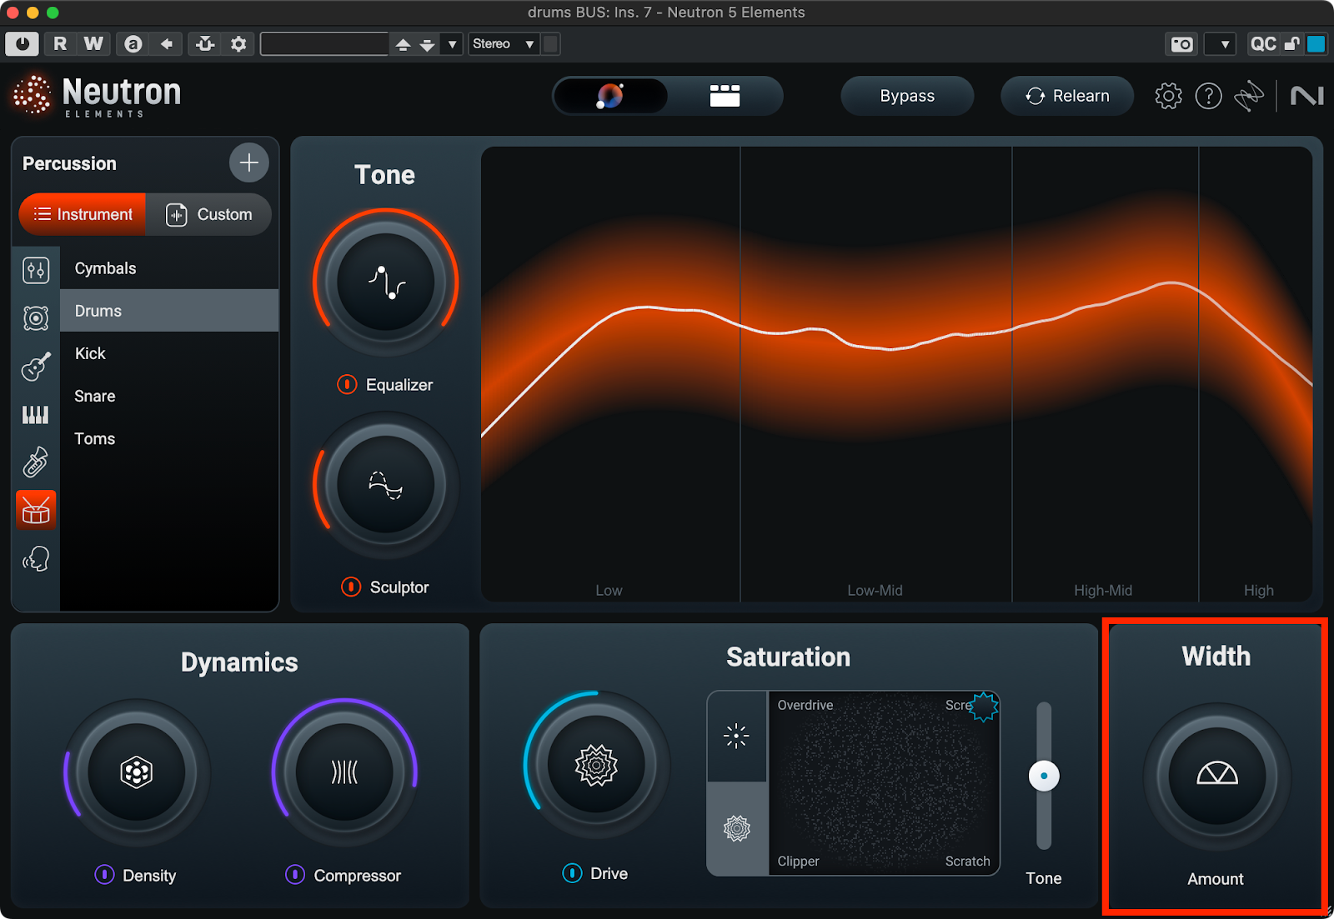Screen dimensions: 1334x919
Task: Click the Width Amount knob
Action: pos(1216,775)
